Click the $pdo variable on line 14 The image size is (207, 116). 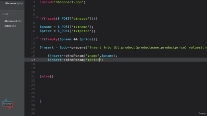63,47
